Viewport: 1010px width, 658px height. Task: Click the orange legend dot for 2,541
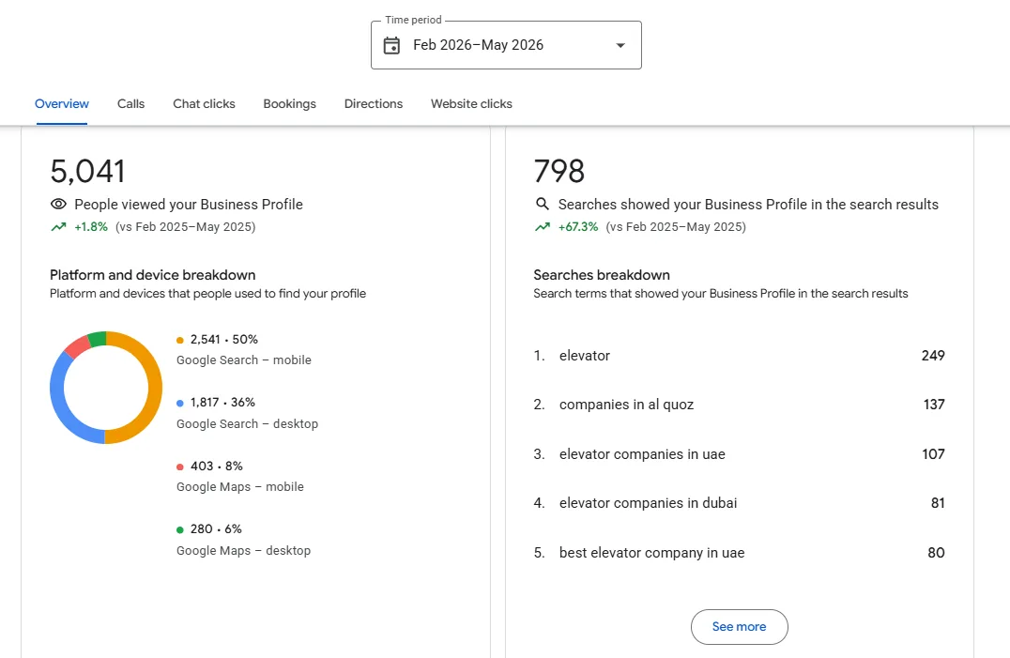(179, 340)
